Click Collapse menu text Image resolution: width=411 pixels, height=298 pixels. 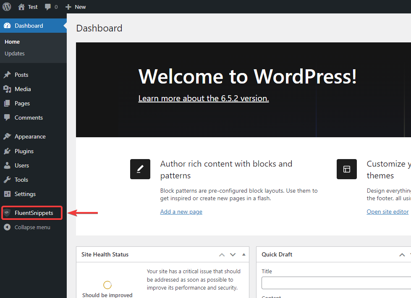click(x=32, y=227)
